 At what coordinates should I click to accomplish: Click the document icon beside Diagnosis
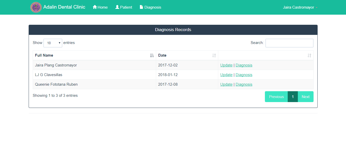tap(141, 7)
